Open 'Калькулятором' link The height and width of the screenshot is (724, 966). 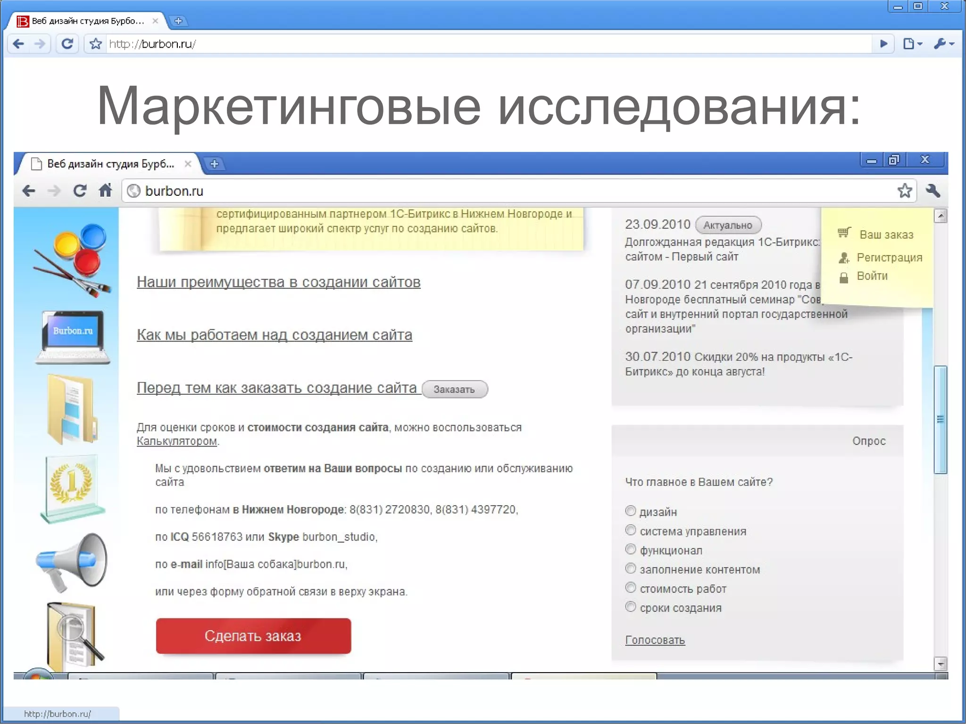177,441
